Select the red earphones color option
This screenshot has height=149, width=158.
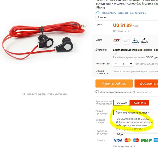pyautogui.click(x=117, y=41)
